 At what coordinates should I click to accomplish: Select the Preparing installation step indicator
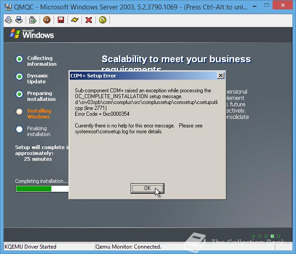point(19,94)
